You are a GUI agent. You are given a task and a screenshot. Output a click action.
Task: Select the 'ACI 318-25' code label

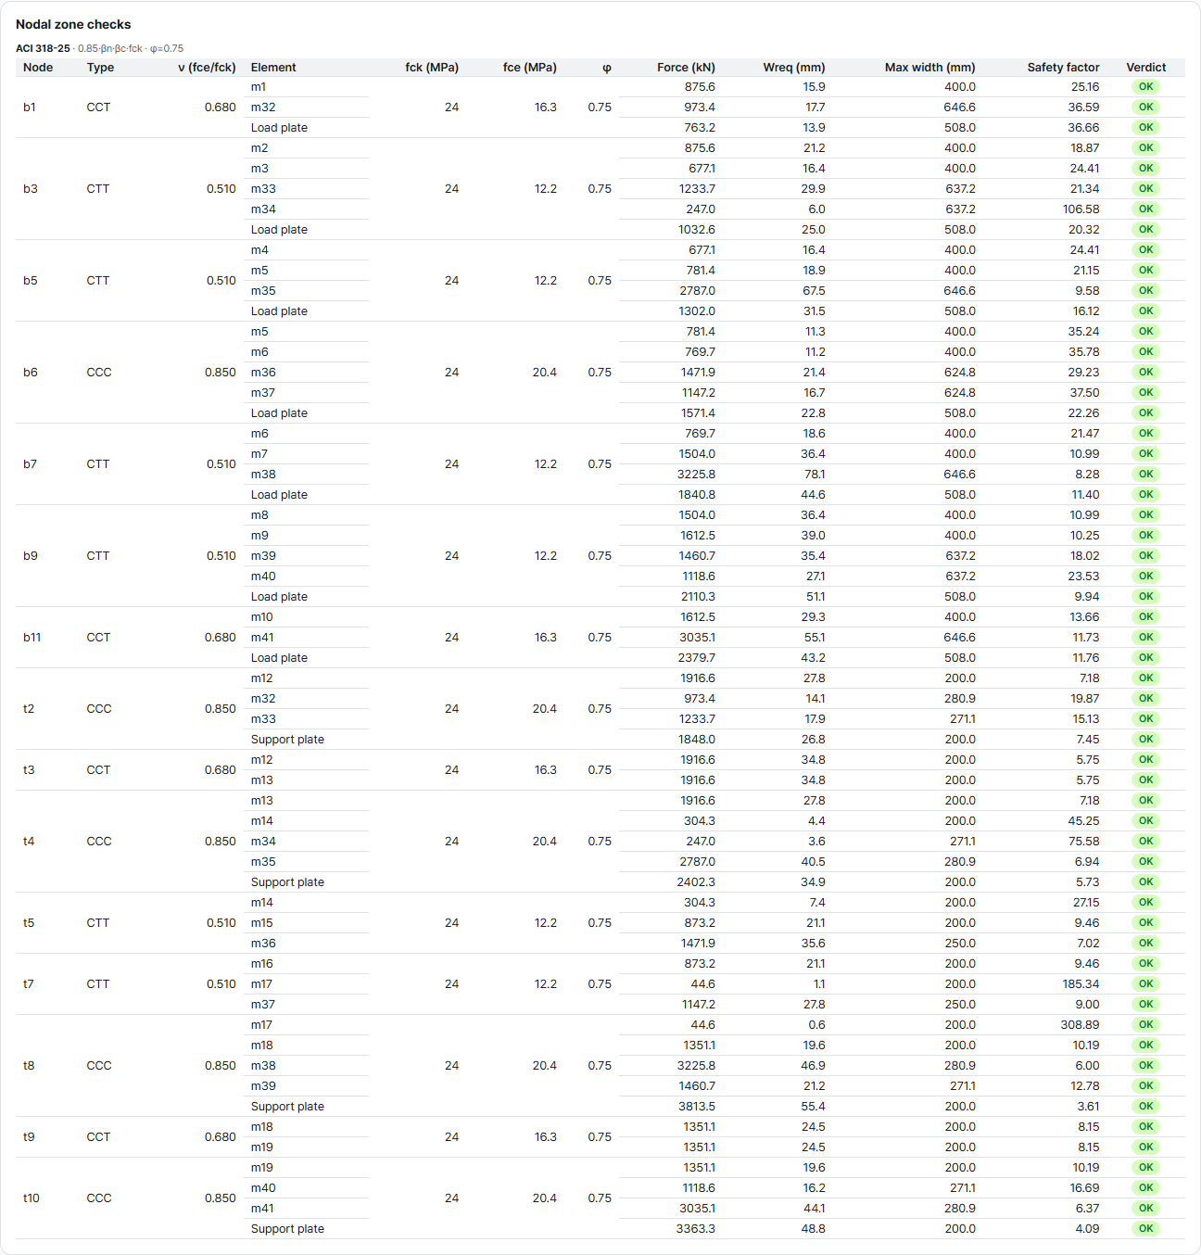[x=43, y=48]
